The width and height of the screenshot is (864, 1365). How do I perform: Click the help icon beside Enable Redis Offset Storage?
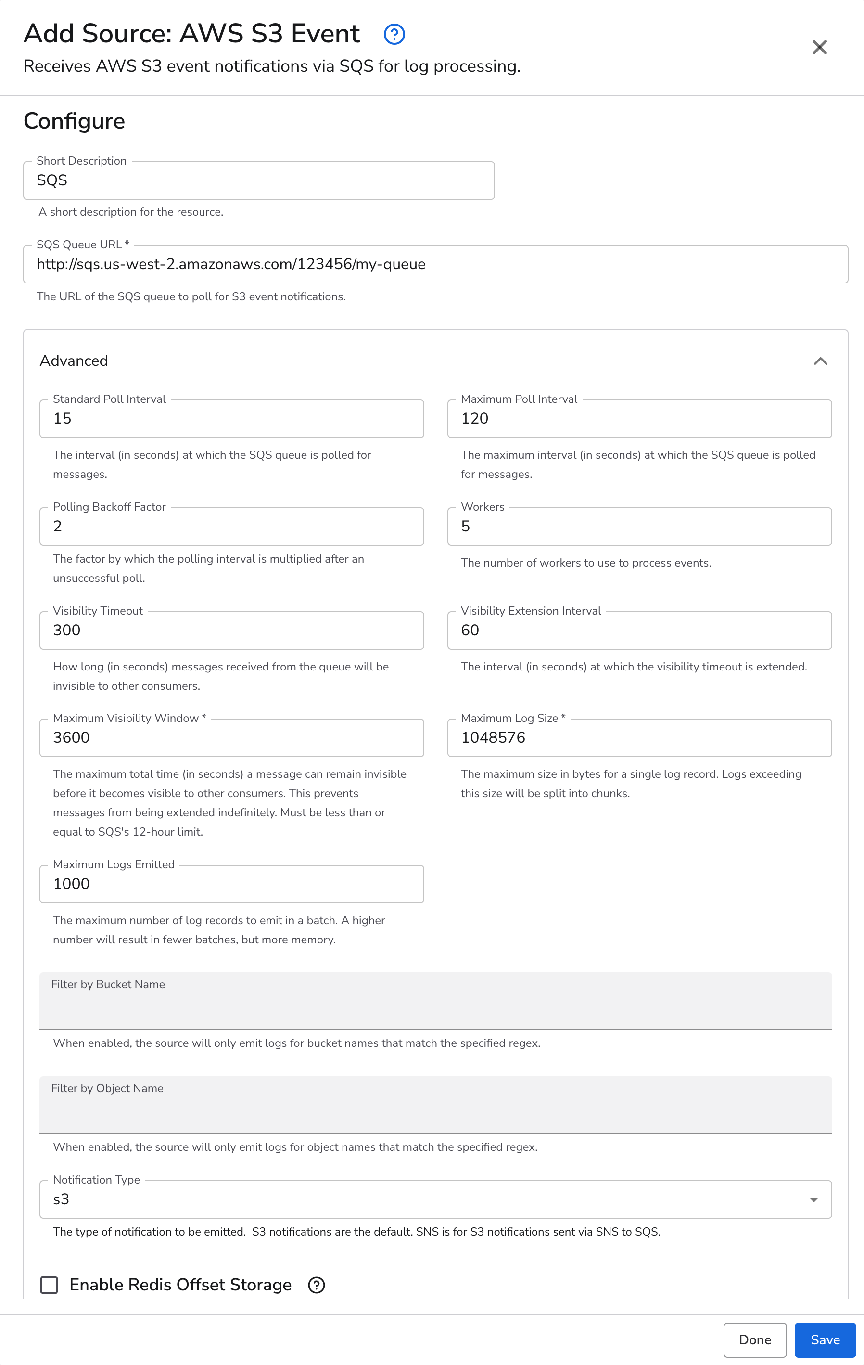[316, 1285]
